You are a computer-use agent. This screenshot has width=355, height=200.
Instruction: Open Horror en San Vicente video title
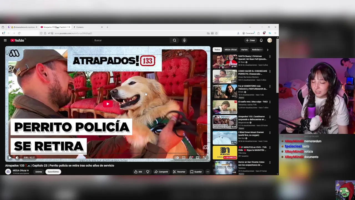pos(251,164)
